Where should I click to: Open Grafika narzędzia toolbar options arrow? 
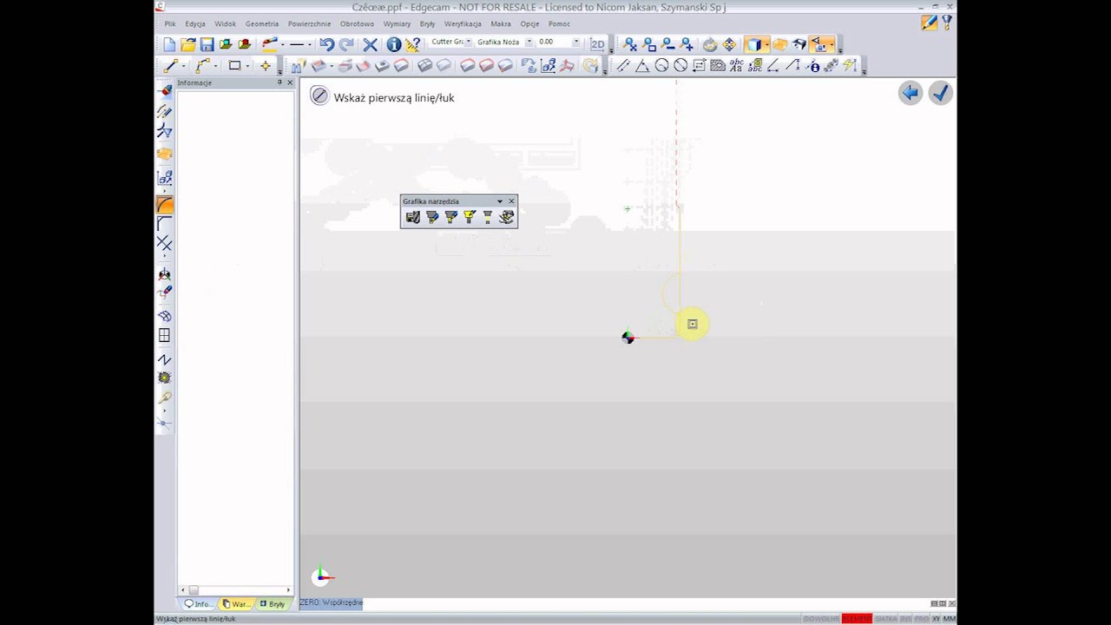point(499,201)
